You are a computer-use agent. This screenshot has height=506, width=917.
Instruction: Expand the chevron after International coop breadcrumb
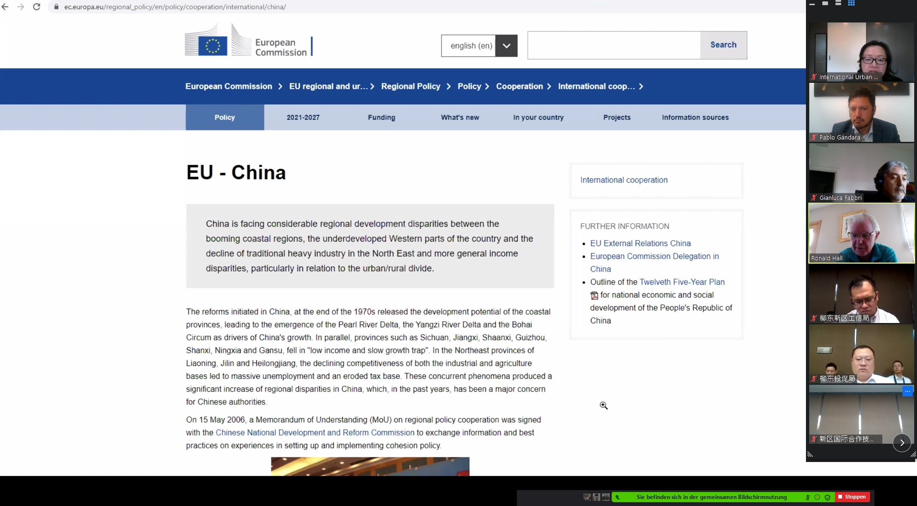641,87
